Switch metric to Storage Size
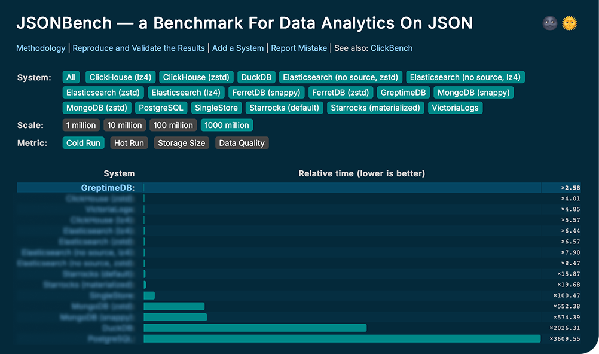The image size is (599, 354). point(181,143)
